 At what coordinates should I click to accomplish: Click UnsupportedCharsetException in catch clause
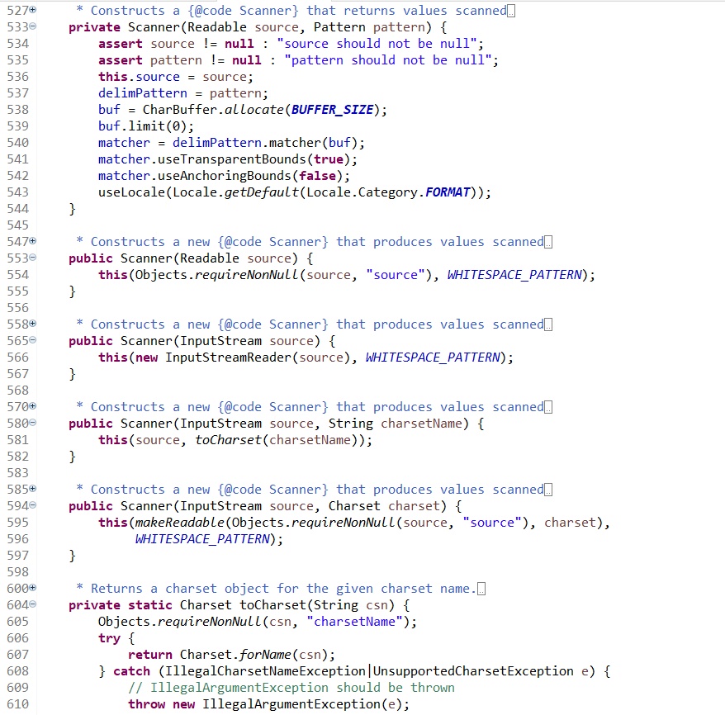click(x=473, y=671)
